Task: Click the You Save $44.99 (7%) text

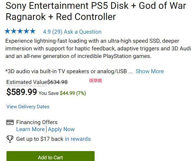Action: click(62, 93)
